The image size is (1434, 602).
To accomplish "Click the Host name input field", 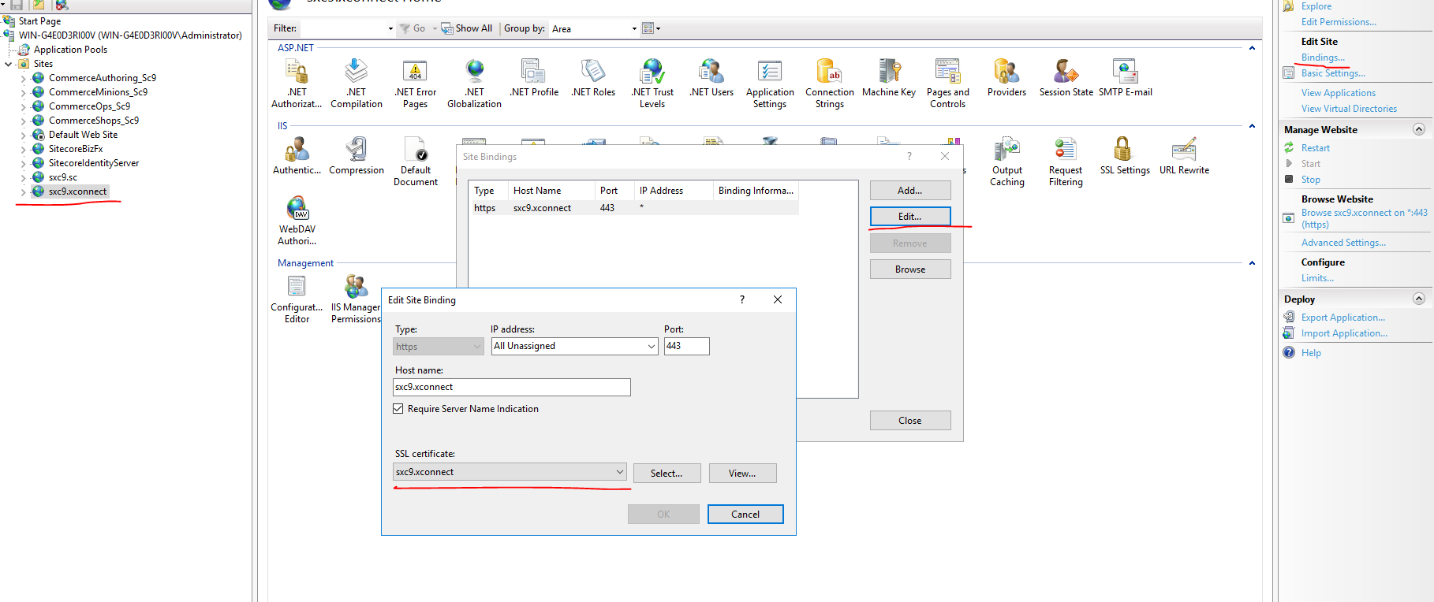I will pyautogui.click(x=512, y=387).
